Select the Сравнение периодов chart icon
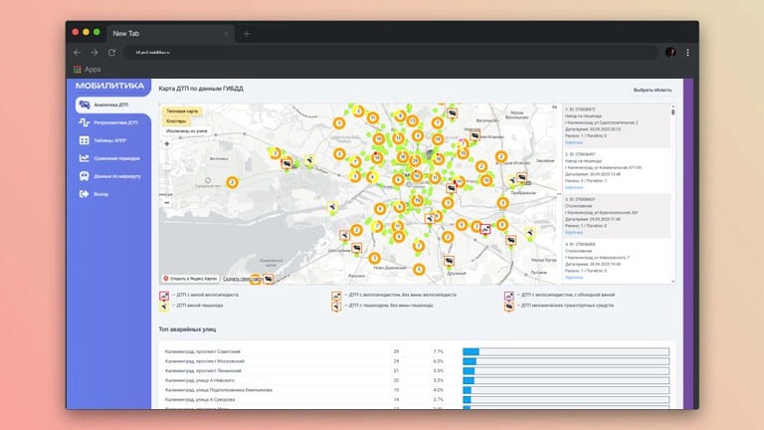764x430 pixels. click(84, 158)
